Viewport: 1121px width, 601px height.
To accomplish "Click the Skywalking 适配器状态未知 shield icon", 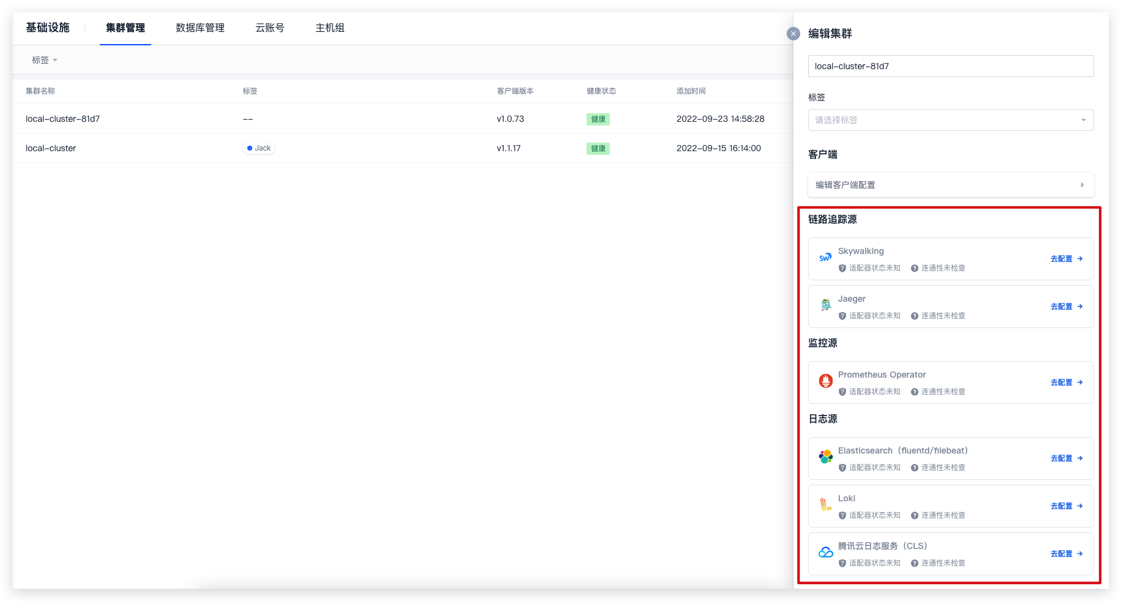I will [842, 268].
